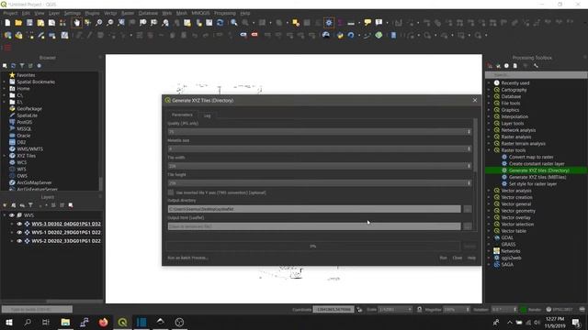Enable inverted tile Y axis (TMS) checkbox

(171, 192)
